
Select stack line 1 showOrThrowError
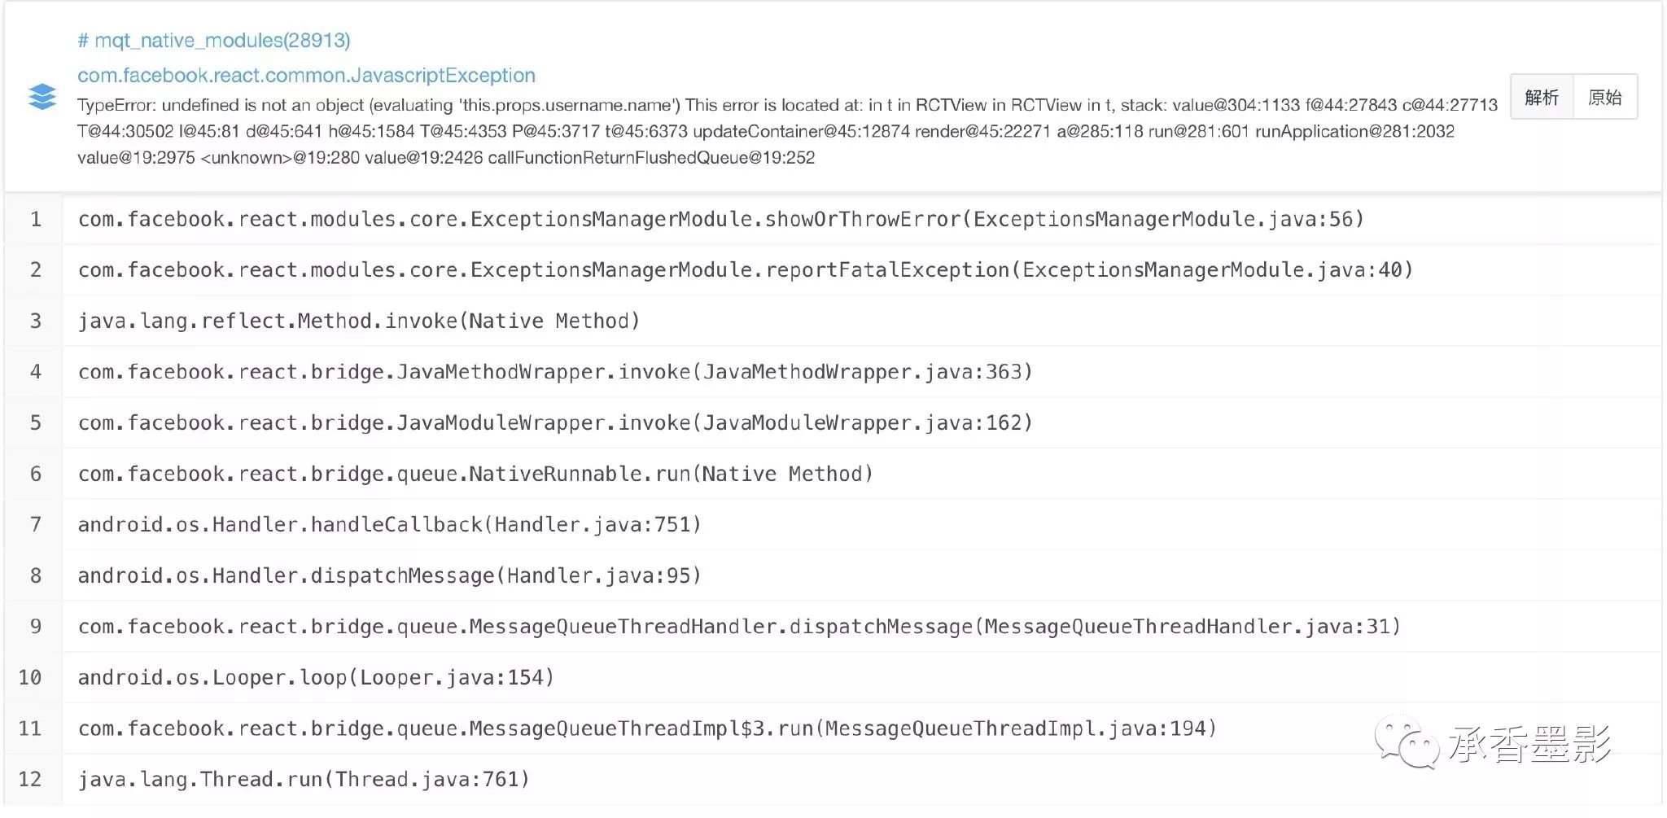click(x=720, y=220)
